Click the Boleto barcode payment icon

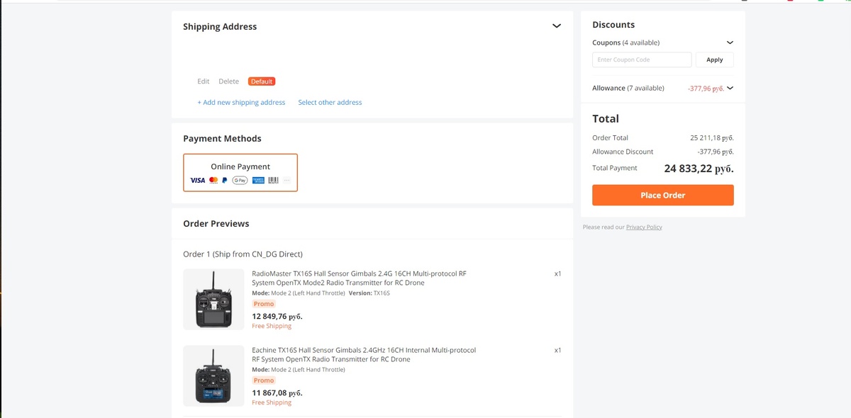pyautogui.click(x=273, y=181)
